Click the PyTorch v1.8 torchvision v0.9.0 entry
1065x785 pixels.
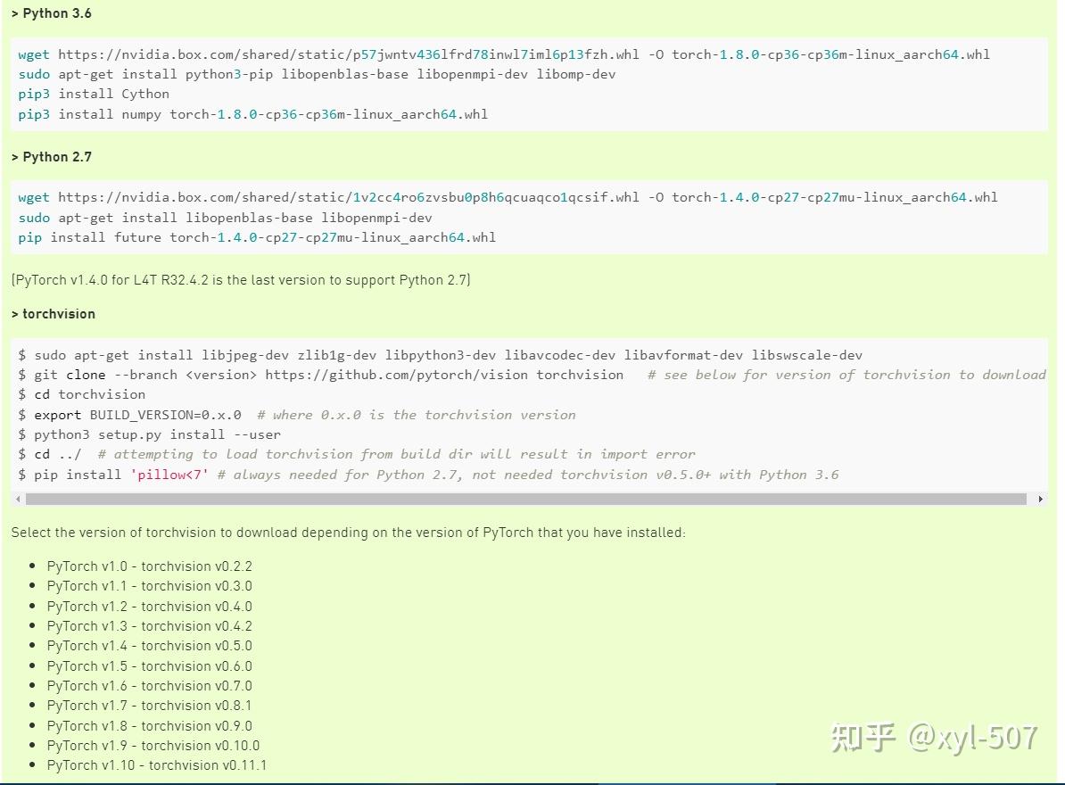tap(149, 725)
